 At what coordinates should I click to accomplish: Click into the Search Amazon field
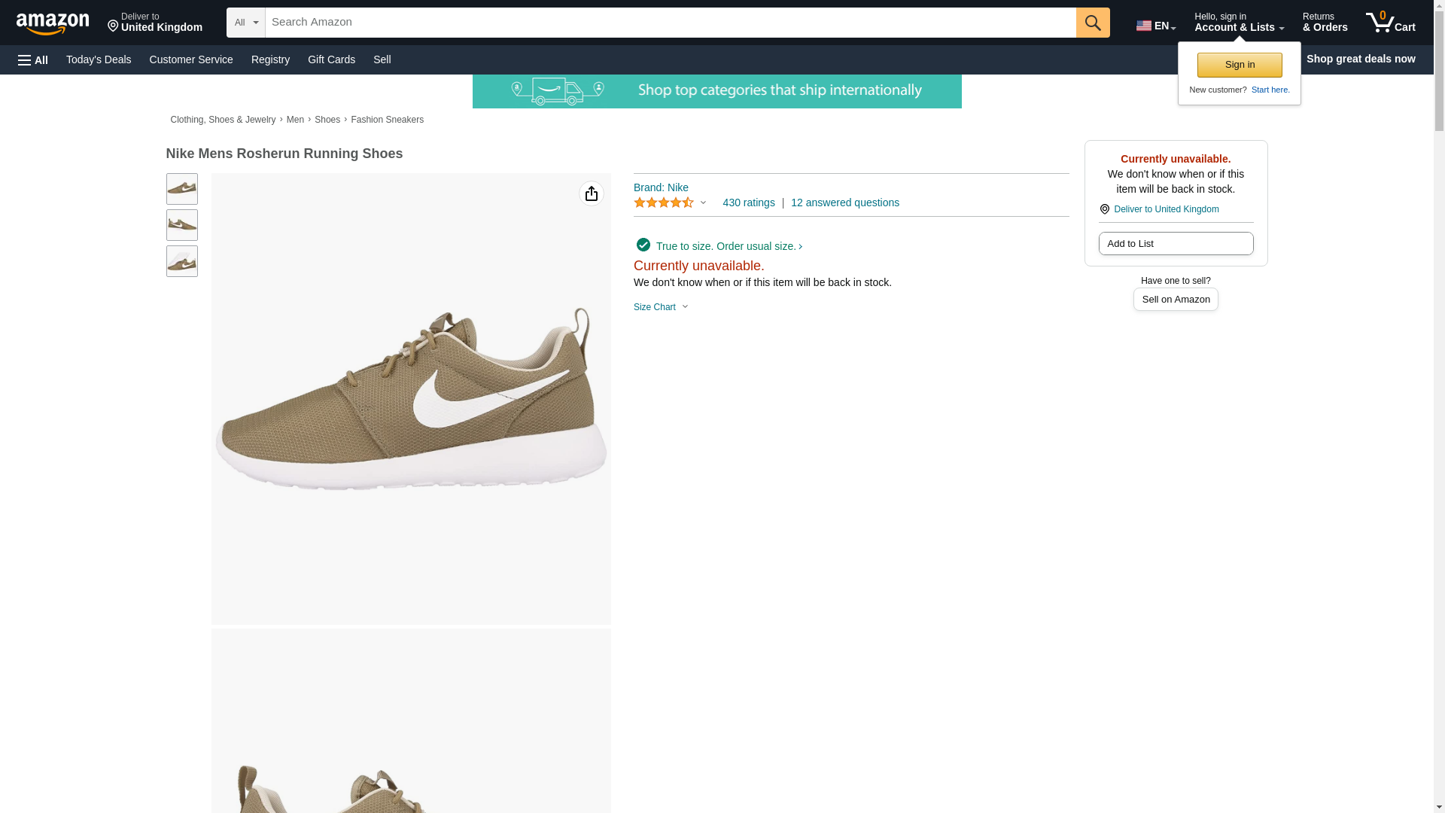pos(670,23)
